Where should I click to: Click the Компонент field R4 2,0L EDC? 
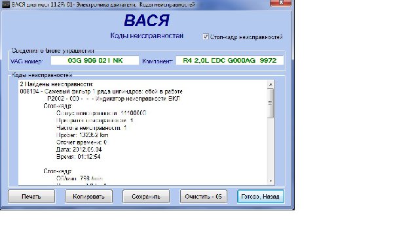coord(230,61)
